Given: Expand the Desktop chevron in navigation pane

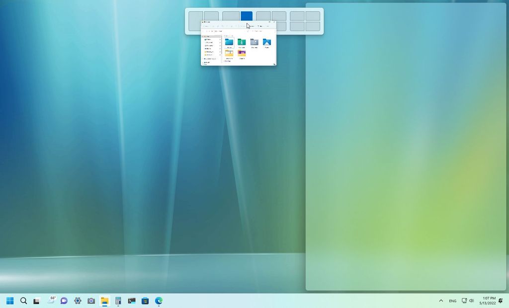Looking at the screenshot, I should (220, 39).
